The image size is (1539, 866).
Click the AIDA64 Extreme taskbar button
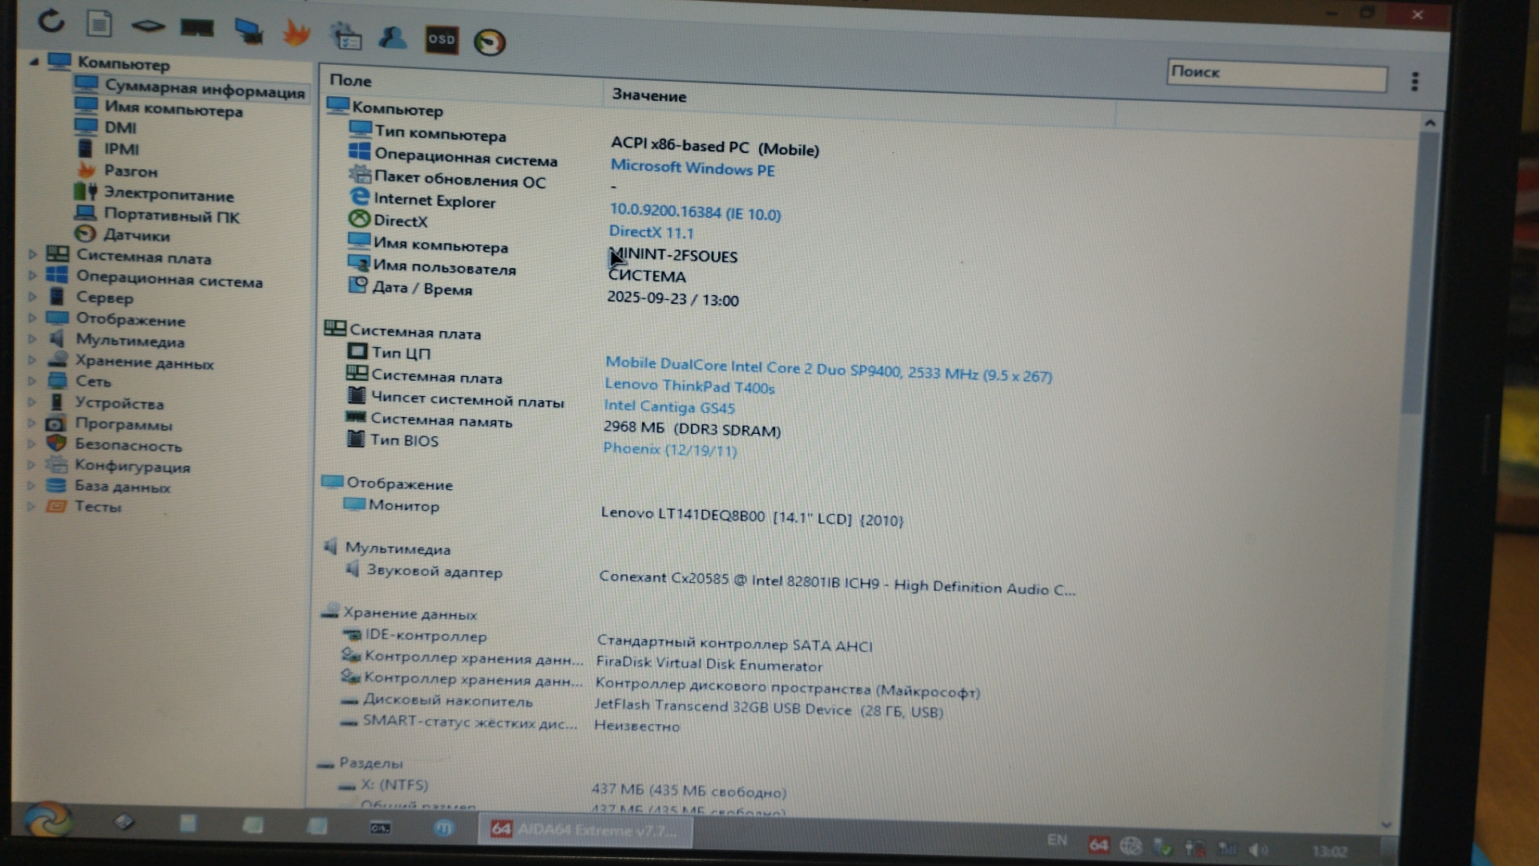tap(585, 830)
